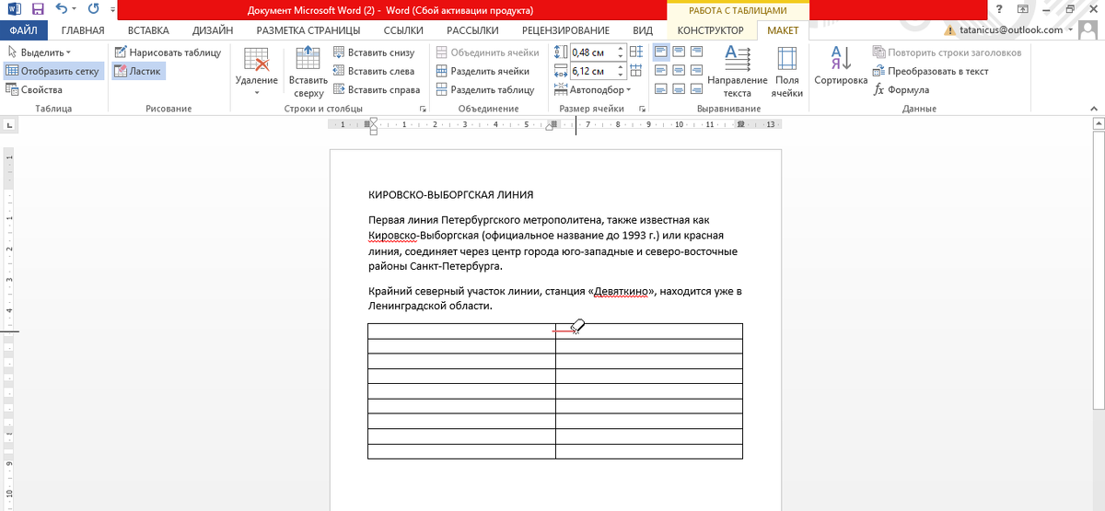The image size is (1105, 511).
Task: Toggle the Ластик eraser tool
Action: 138,71
